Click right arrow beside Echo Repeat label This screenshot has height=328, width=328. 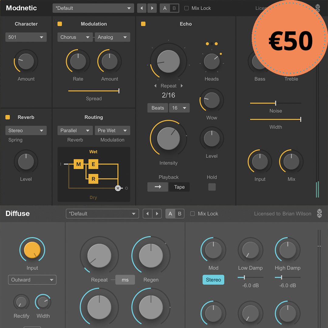pos(182,86)
